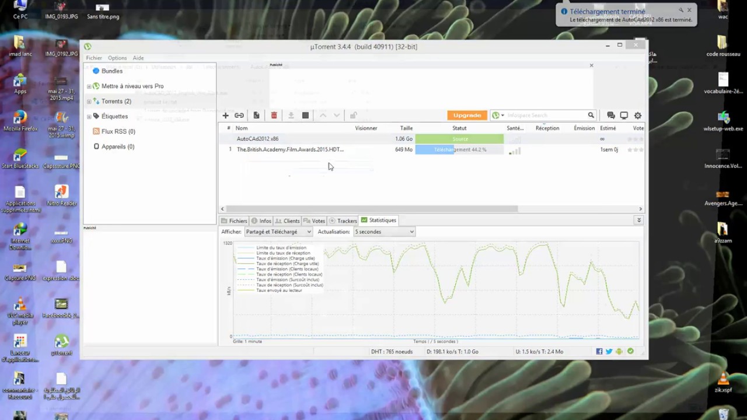747x420 pixels.
Task: Click the start download arrow icon
Action: tap(291, 116)
